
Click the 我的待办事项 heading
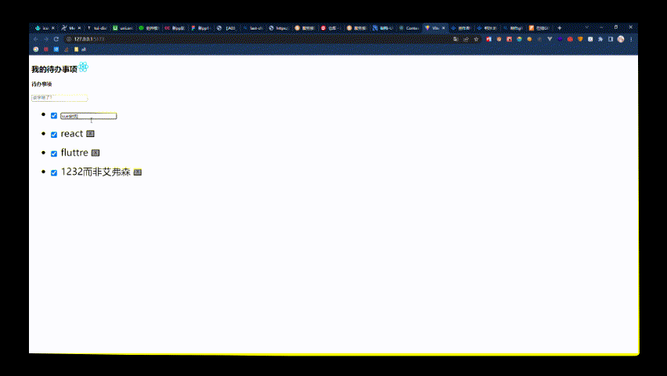(x=55, y=70)
